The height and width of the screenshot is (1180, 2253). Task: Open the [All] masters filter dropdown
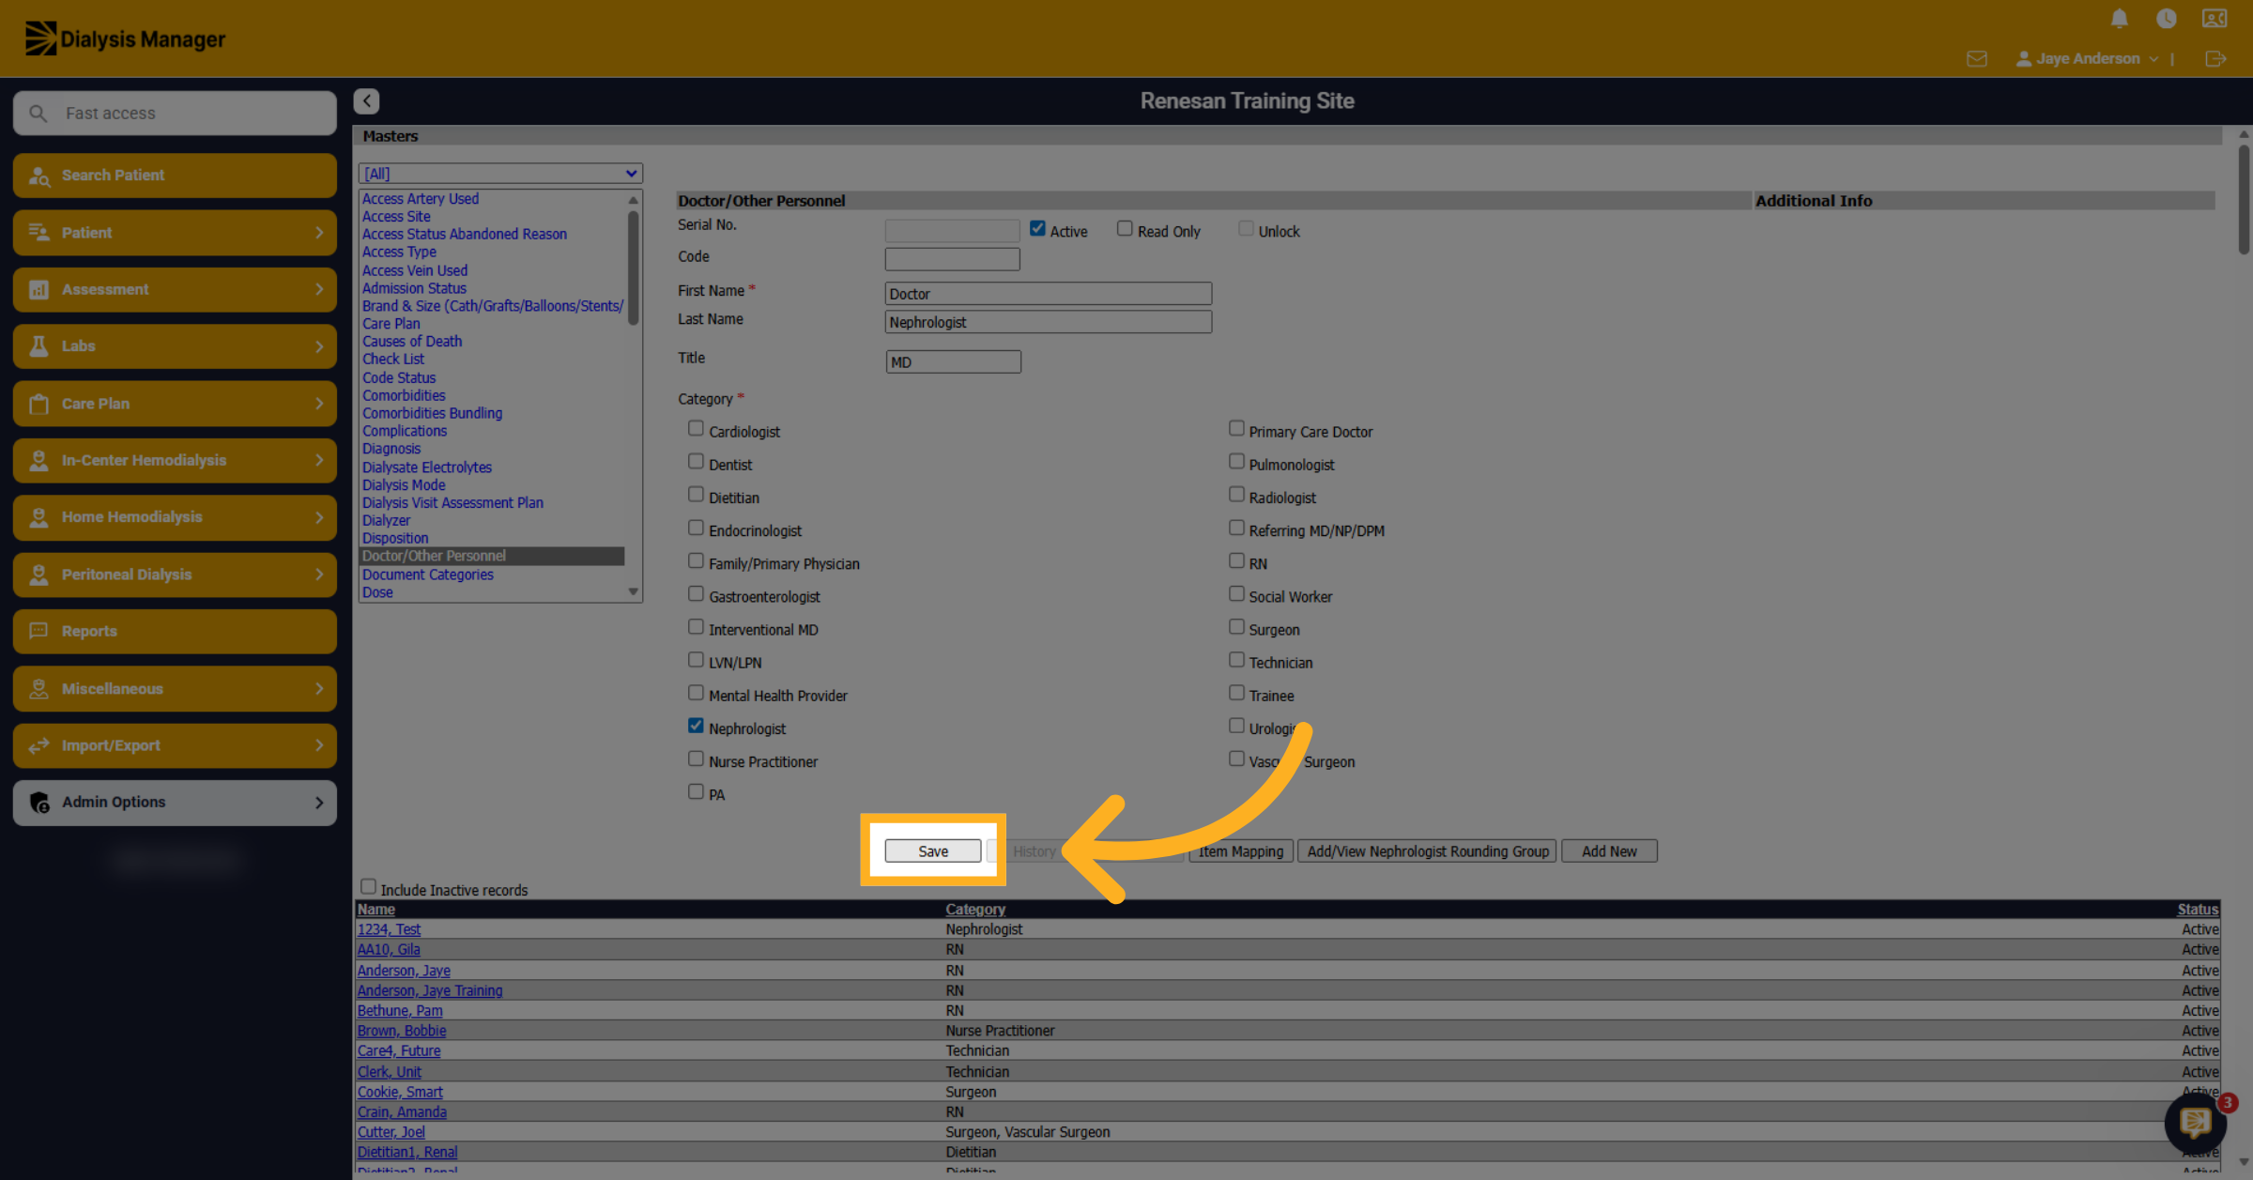500,174
